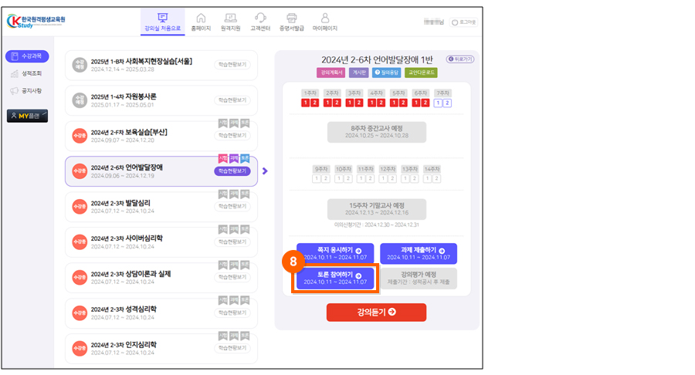The image size is (695, 375).
Task: Click the 뒤로가기 back button
Action: 459,59
